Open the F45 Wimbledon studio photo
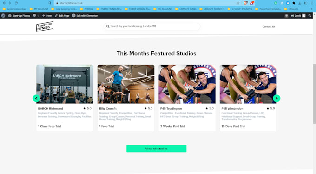The width and height of the screenshot is (316, 174). [248, 84]
